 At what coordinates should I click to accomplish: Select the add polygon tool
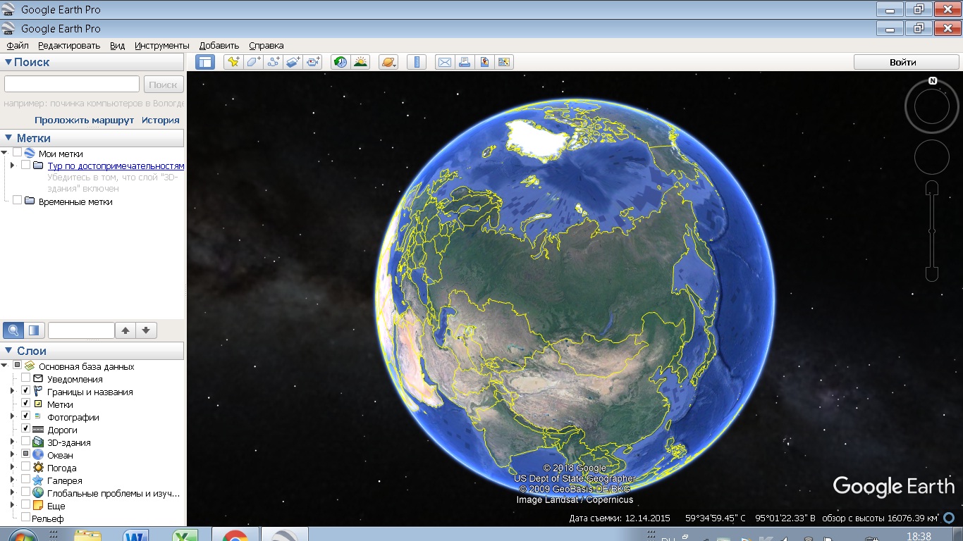(253, 62)
